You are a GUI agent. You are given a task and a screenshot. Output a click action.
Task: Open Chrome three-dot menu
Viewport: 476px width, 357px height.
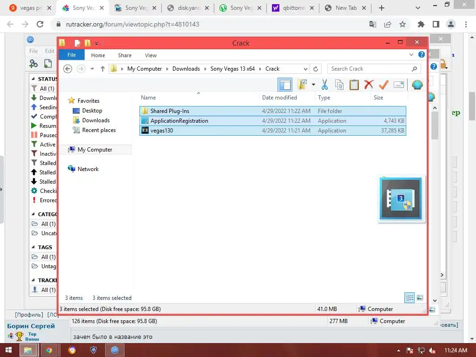466,24
